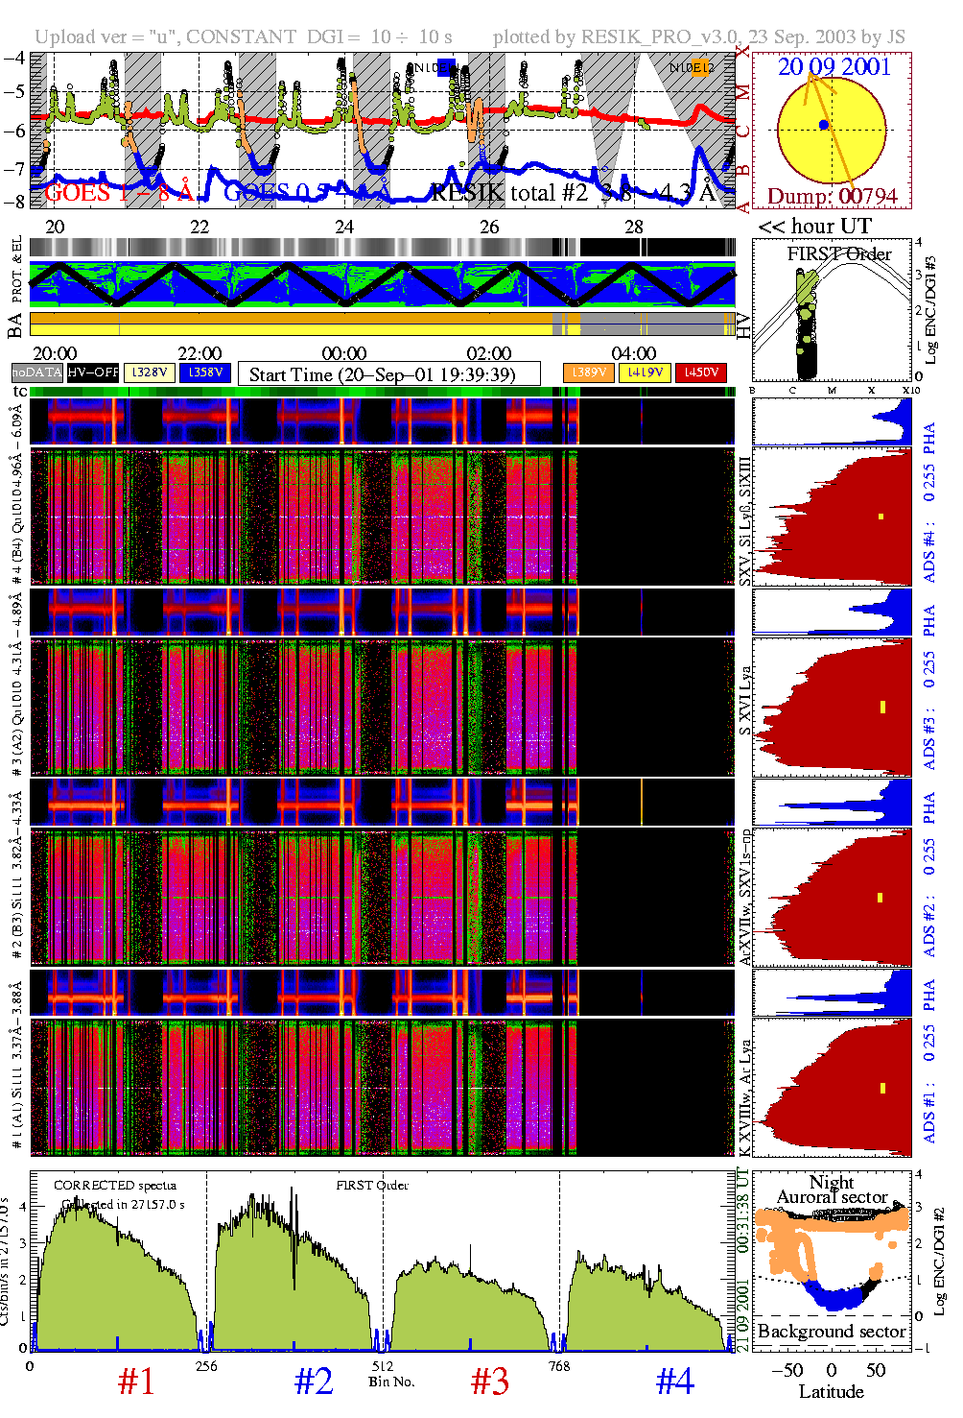The image size is (963, 1418).
Task: Click the << hour UT label
Action: tap(814, 227)
